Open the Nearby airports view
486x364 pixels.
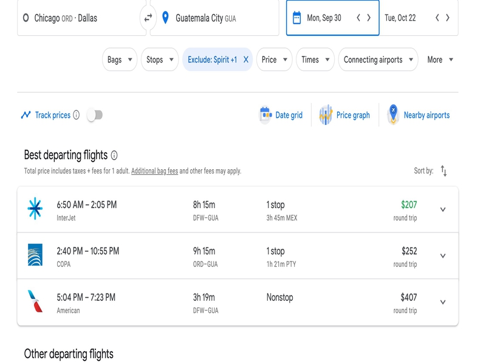(x=419, y=115)
